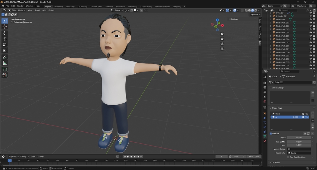Open the Object Mode dropdown
Image resolution: width=317 pixels, height=170 pixels.
17,10
